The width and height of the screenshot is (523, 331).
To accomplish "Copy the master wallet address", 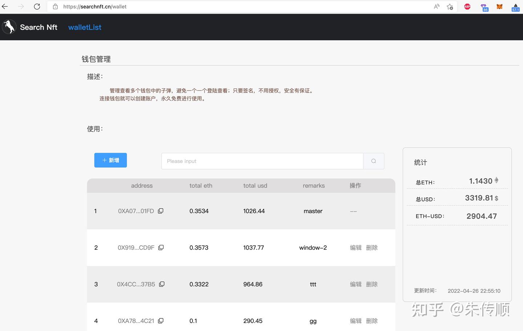I will [x=161, y=211].
